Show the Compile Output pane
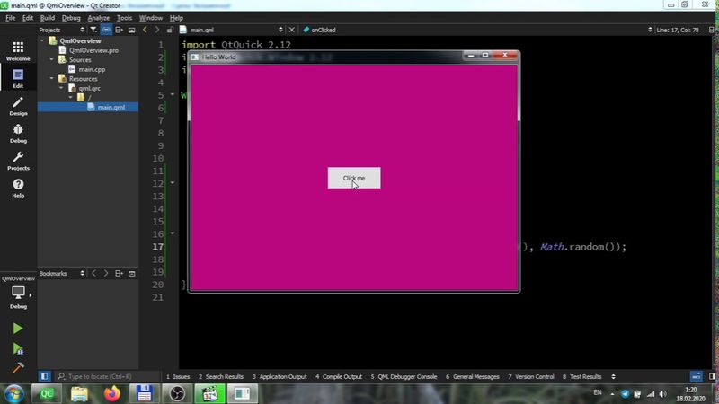 339,376
